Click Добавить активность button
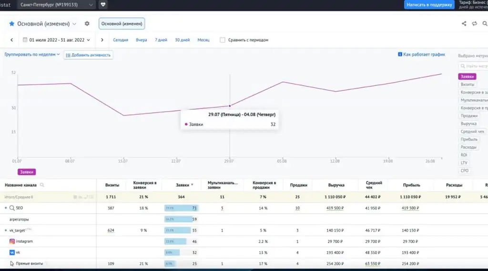The height and width of the screenshot is (271, 488). pos(88,55)
